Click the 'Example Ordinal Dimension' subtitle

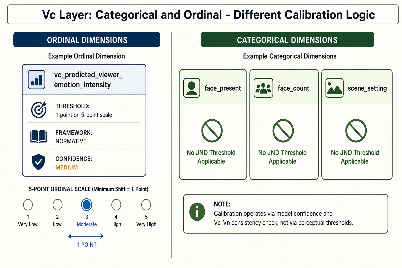[x=86, y=56]
